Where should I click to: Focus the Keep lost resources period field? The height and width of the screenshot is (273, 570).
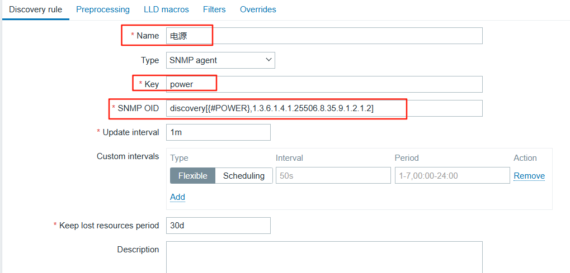(218, 226)
